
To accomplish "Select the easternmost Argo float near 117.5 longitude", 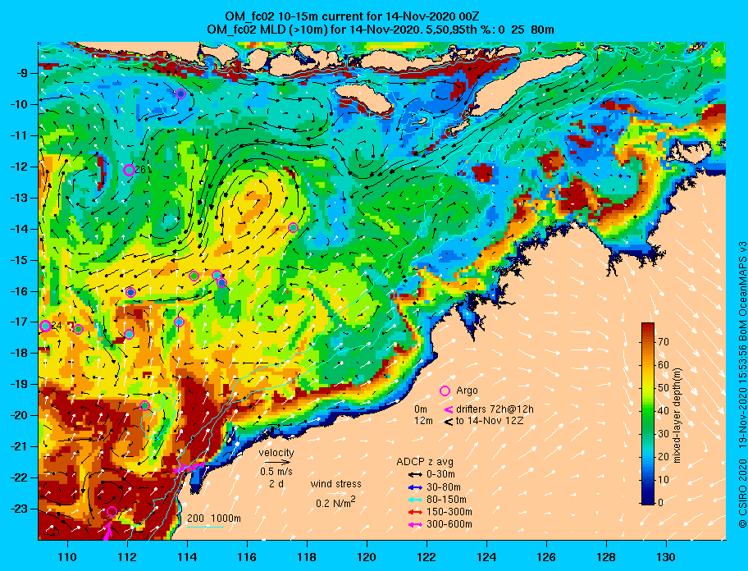I will point(294,227).
